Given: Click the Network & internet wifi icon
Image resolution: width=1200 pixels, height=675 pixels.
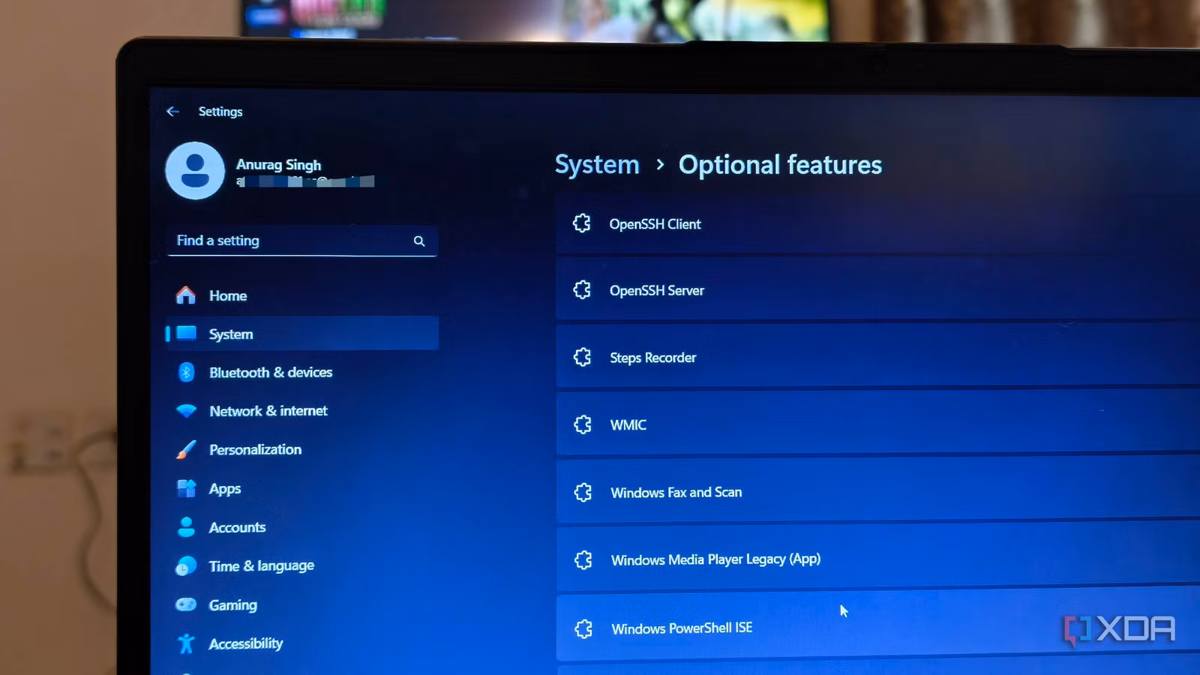Looking at the screenshot, I should pyautogui.click(x=186, y=410).
